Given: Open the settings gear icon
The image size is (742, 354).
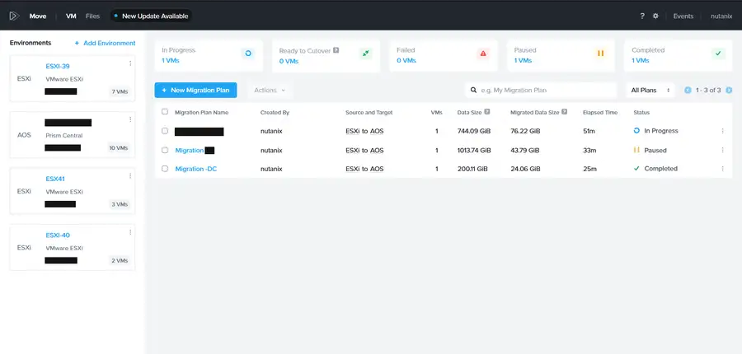Looking at the screenshot, I should click(x=655, y=16).
